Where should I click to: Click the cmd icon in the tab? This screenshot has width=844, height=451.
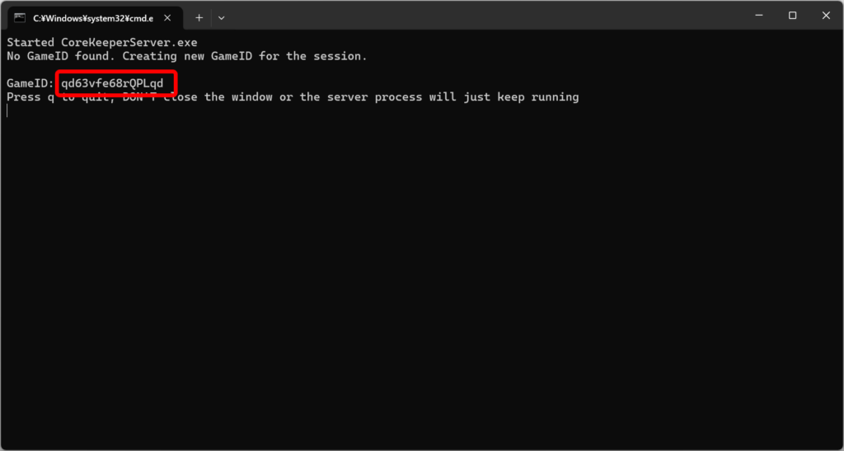pyautogui.click(x=21, y=17)
